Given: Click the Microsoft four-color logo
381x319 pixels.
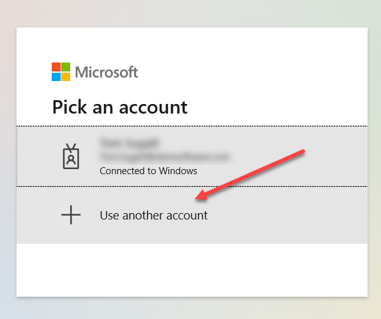Looking at the screenshot, I should coord(61,71).
